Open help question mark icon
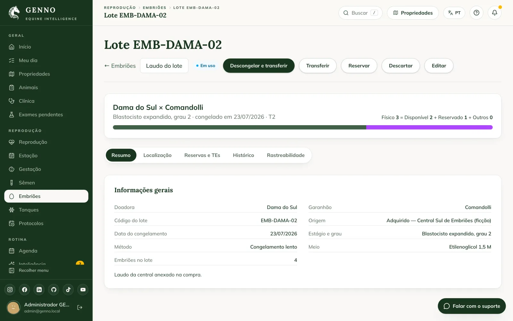This screenshot has width=513, height=321. coord(476,13)
